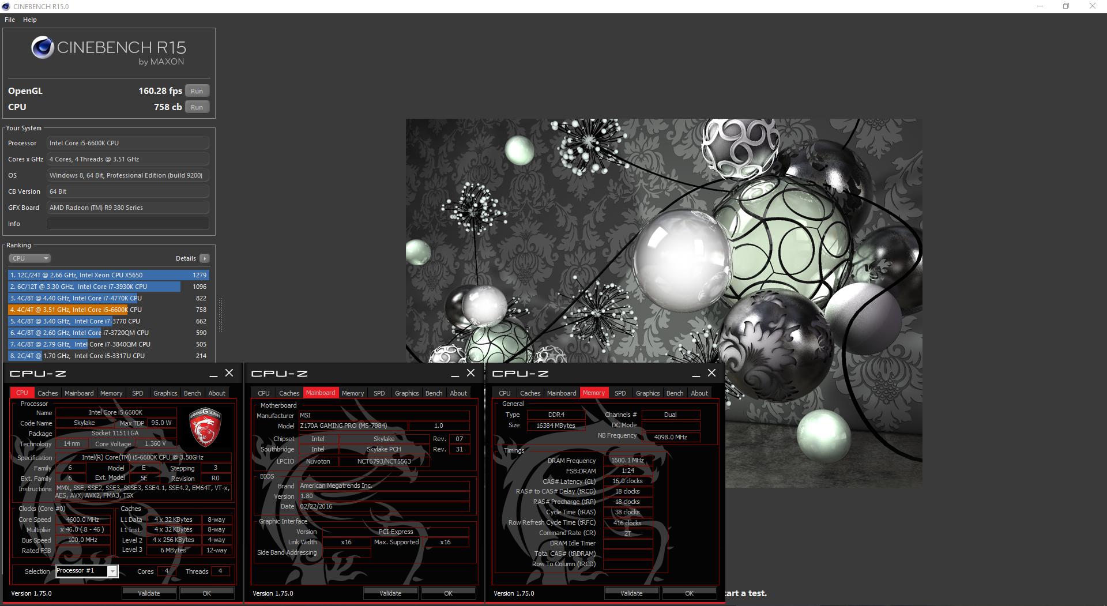Open SPD tab in middle CPU-Z window
Screen dimensions: 1107x606
click(x=379, y=393)
